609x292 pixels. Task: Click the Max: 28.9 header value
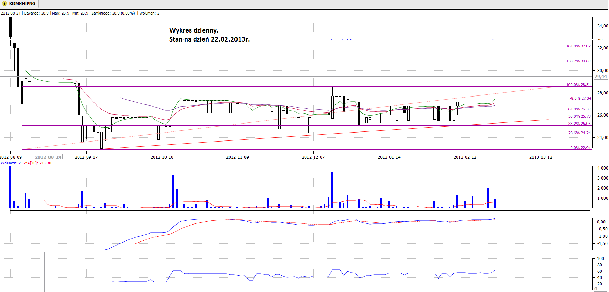[61, 13]
